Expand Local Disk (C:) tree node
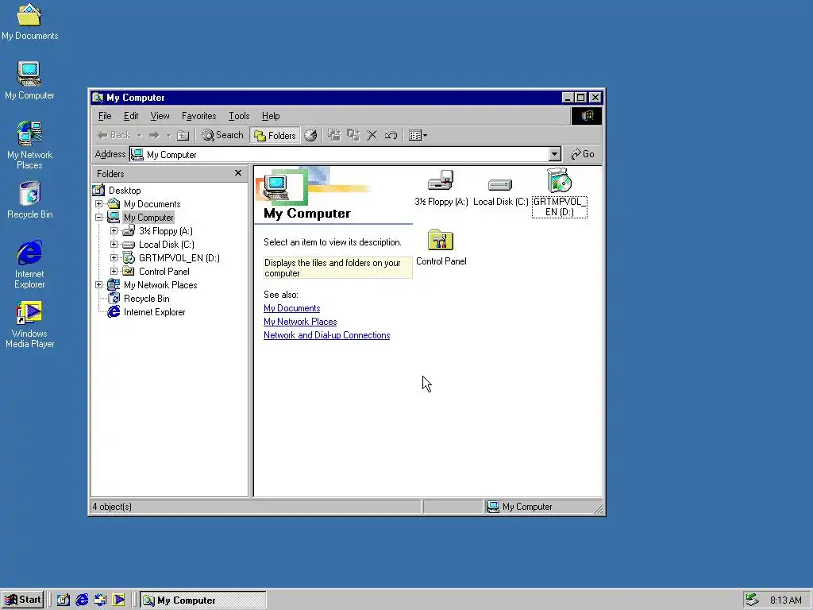The width and height of the screenshot is (813, 610). pyautogui.click(x=114, y=245)
